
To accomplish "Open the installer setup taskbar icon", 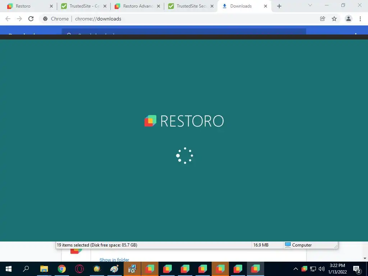I will click(132, 269).
